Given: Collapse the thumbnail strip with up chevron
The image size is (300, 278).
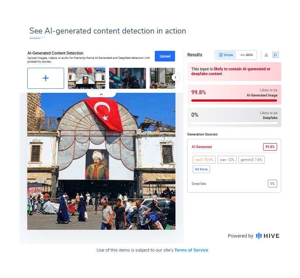Looking at the screenshot, I should [101, 95].
